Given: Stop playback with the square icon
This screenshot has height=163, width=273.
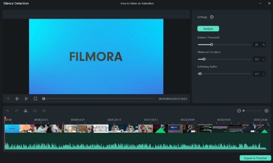Looking at the screenshot, I should [35, 99].
